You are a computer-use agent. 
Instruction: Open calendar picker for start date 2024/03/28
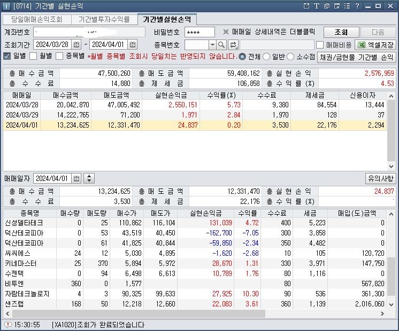click(76, 45)
